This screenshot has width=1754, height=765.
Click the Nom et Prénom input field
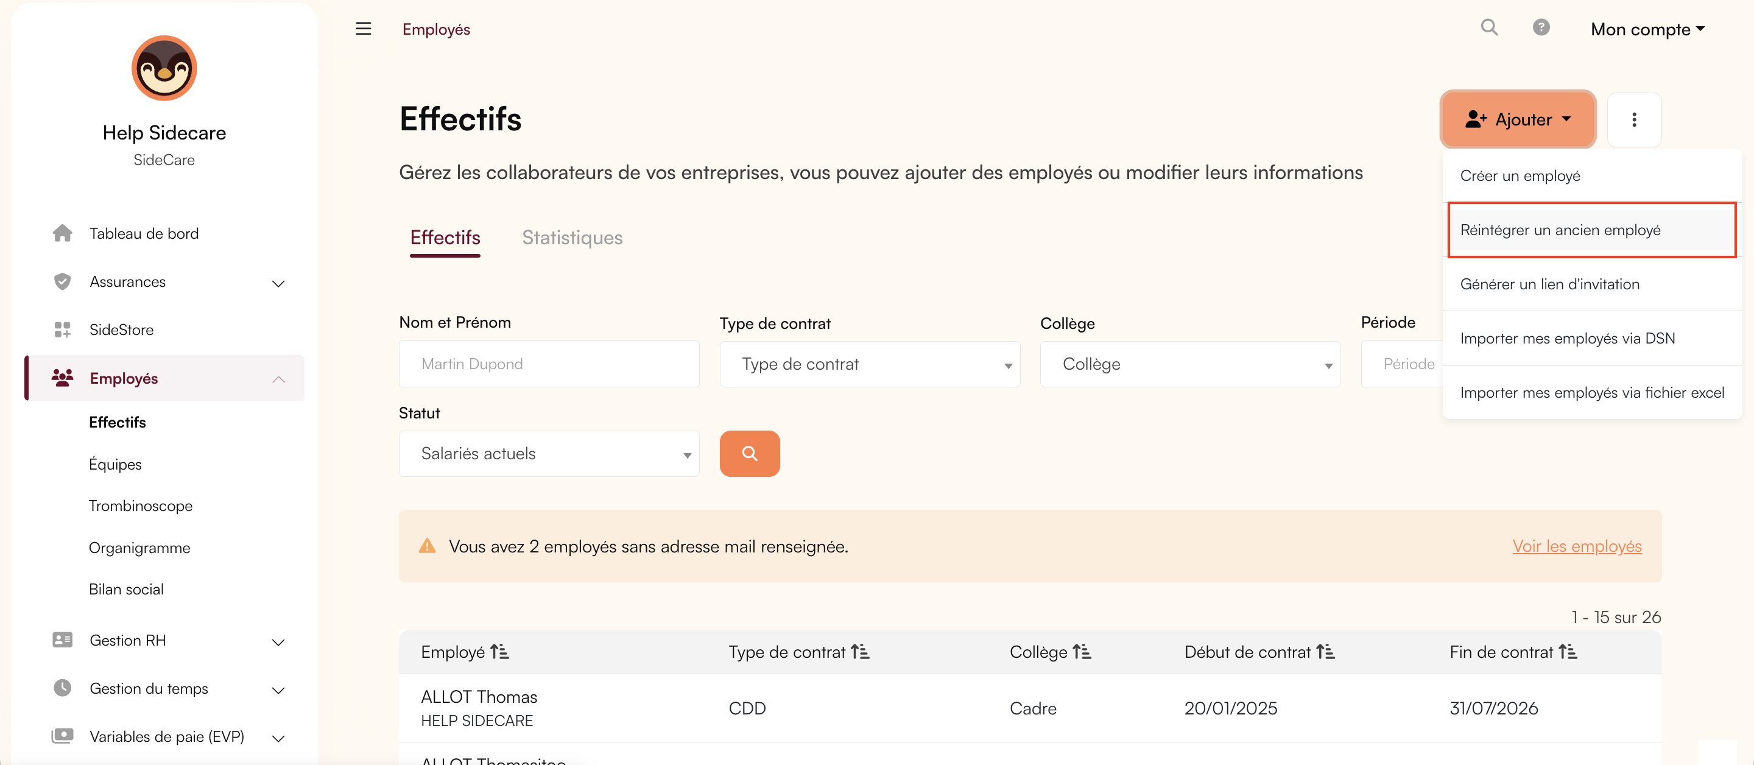549,364
